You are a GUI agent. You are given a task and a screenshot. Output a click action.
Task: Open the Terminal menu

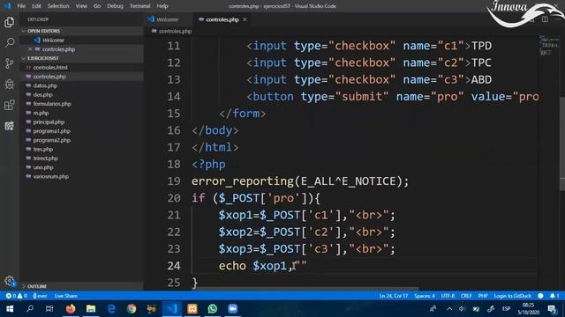(x=139, y=6)
